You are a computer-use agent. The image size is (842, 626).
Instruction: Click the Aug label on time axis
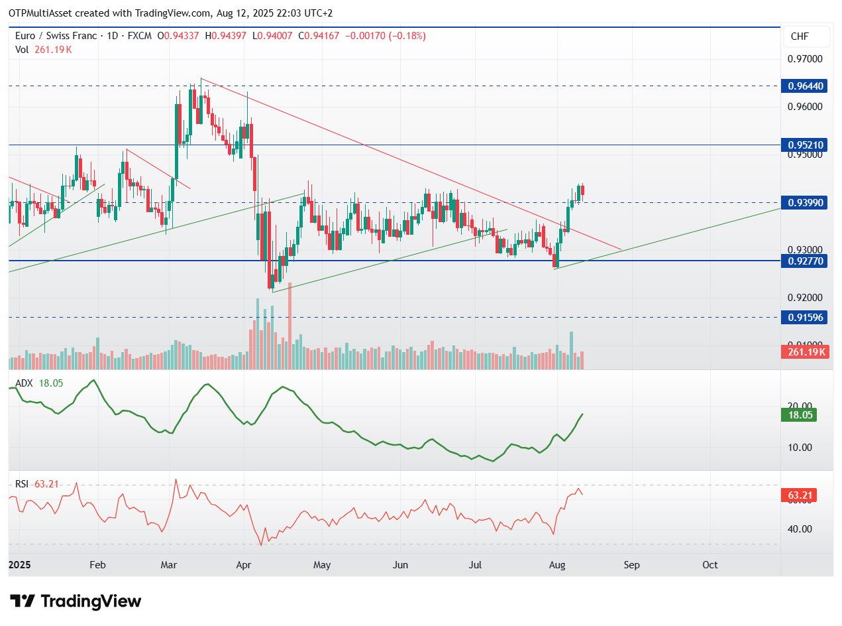557,566
